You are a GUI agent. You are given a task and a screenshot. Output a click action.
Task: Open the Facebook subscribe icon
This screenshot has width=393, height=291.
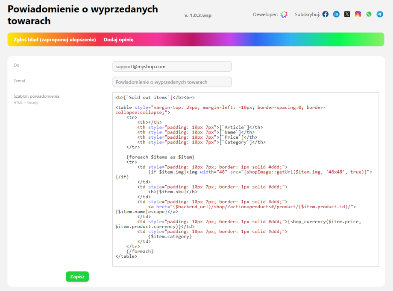pos(326,14)
